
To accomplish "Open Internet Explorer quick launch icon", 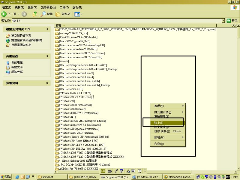I will pos(17,177).
